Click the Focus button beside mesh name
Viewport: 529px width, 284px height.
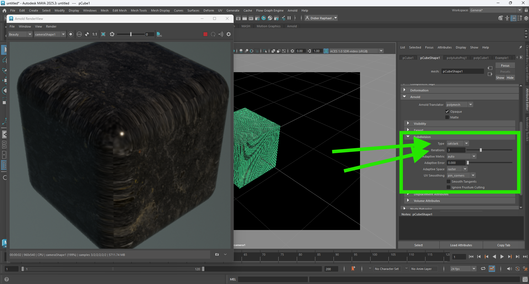point(505,66)
